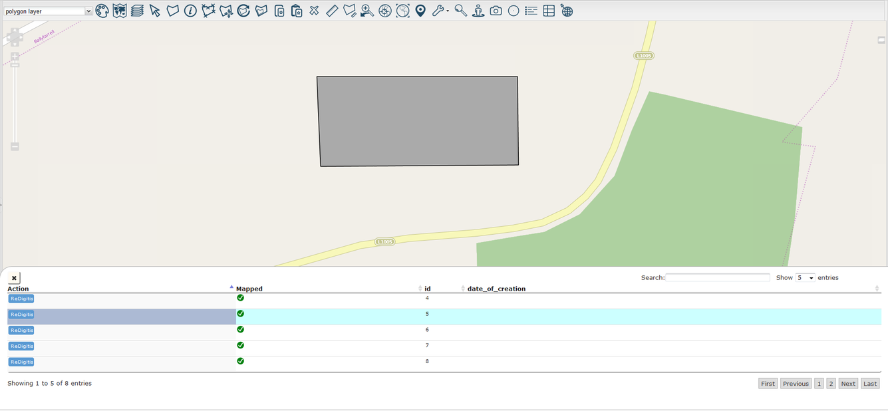Open the wrench tools dropdown arrow

[448, 11]
